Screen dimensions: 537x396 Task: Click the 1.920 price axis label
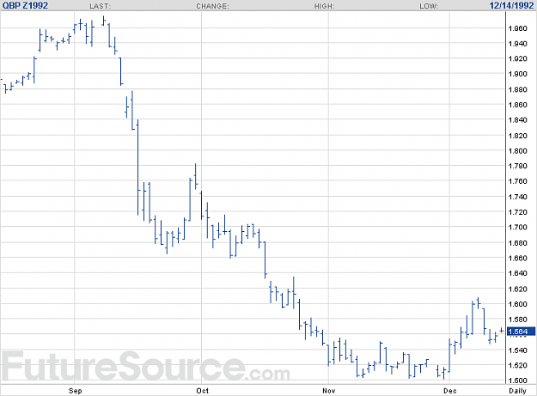[518, 58]
